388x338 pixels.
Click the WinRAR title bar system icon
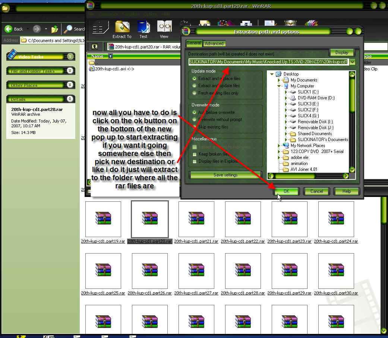(90, 6)
